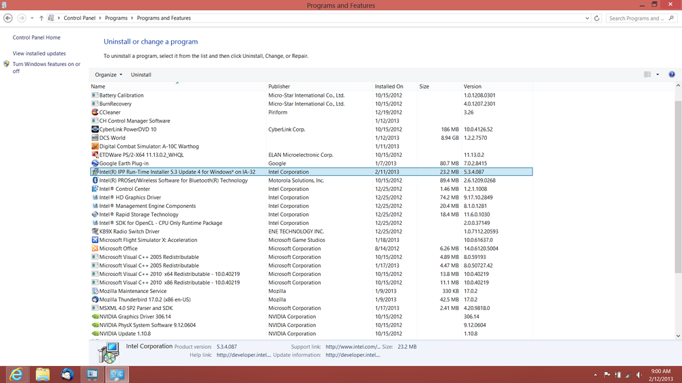Select the Mozilla Thunderbird icon

[95, 300]
